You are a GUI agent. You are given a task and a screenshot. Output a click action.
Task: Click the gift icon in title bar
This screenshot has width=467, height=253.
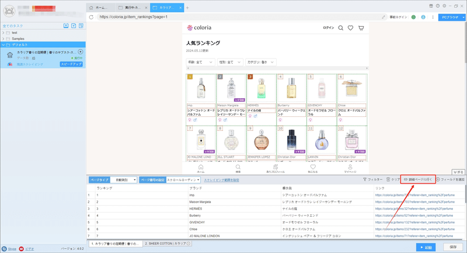(431, 6)
